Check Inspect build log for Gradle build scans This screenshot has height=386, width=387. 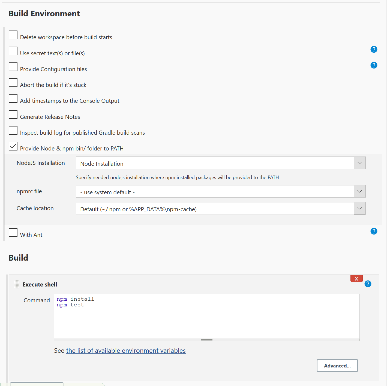click(x=13, y=130)
